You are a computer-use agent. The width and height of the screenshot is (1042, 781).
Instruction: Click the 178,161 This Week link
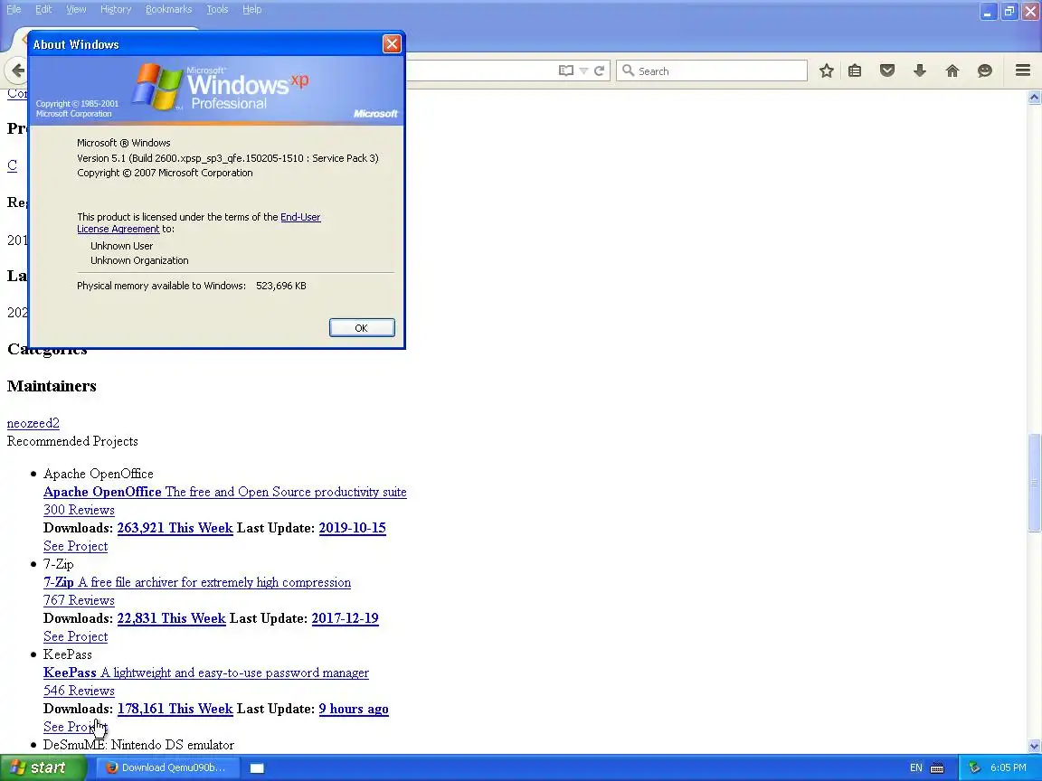click(175, 708)
